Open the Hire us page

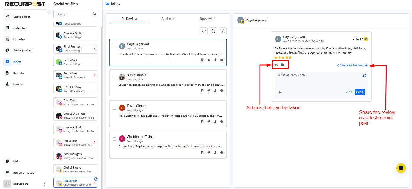18,84
